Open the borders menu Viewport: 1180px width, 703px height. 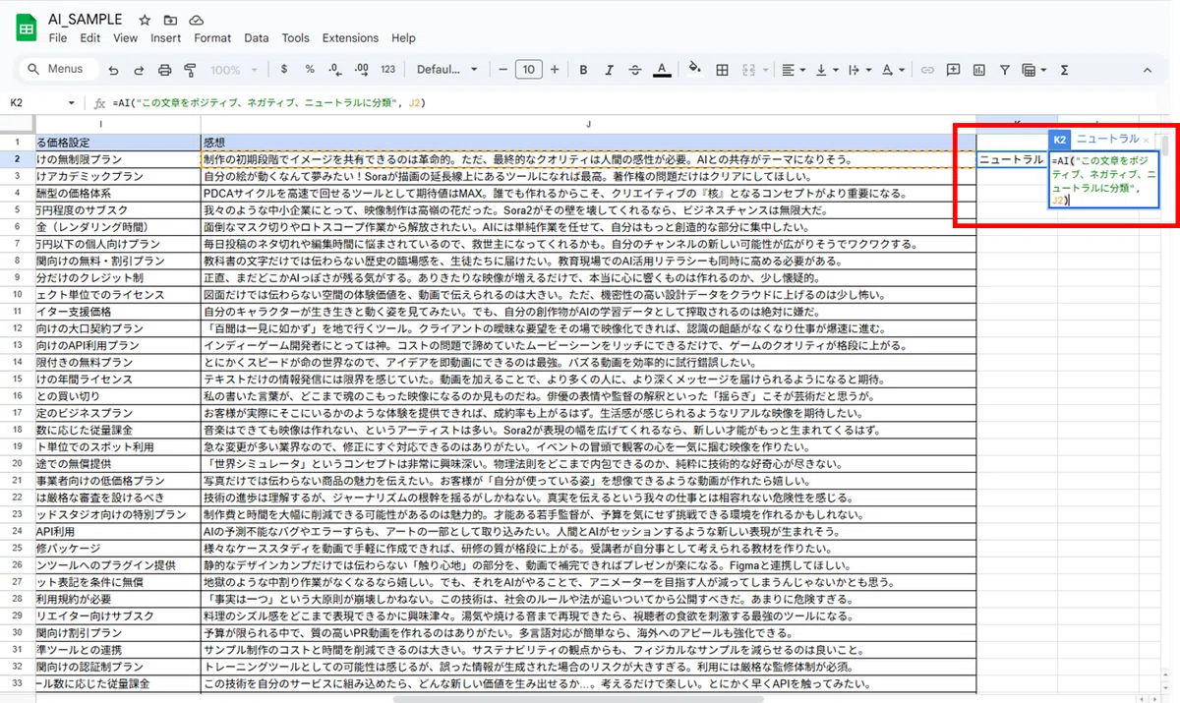722,70
